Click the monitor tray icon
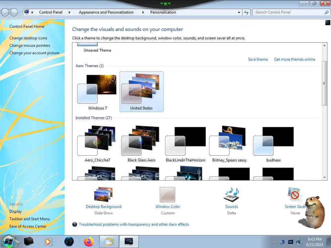Screen dimensions: 331x248 (291, 242)
